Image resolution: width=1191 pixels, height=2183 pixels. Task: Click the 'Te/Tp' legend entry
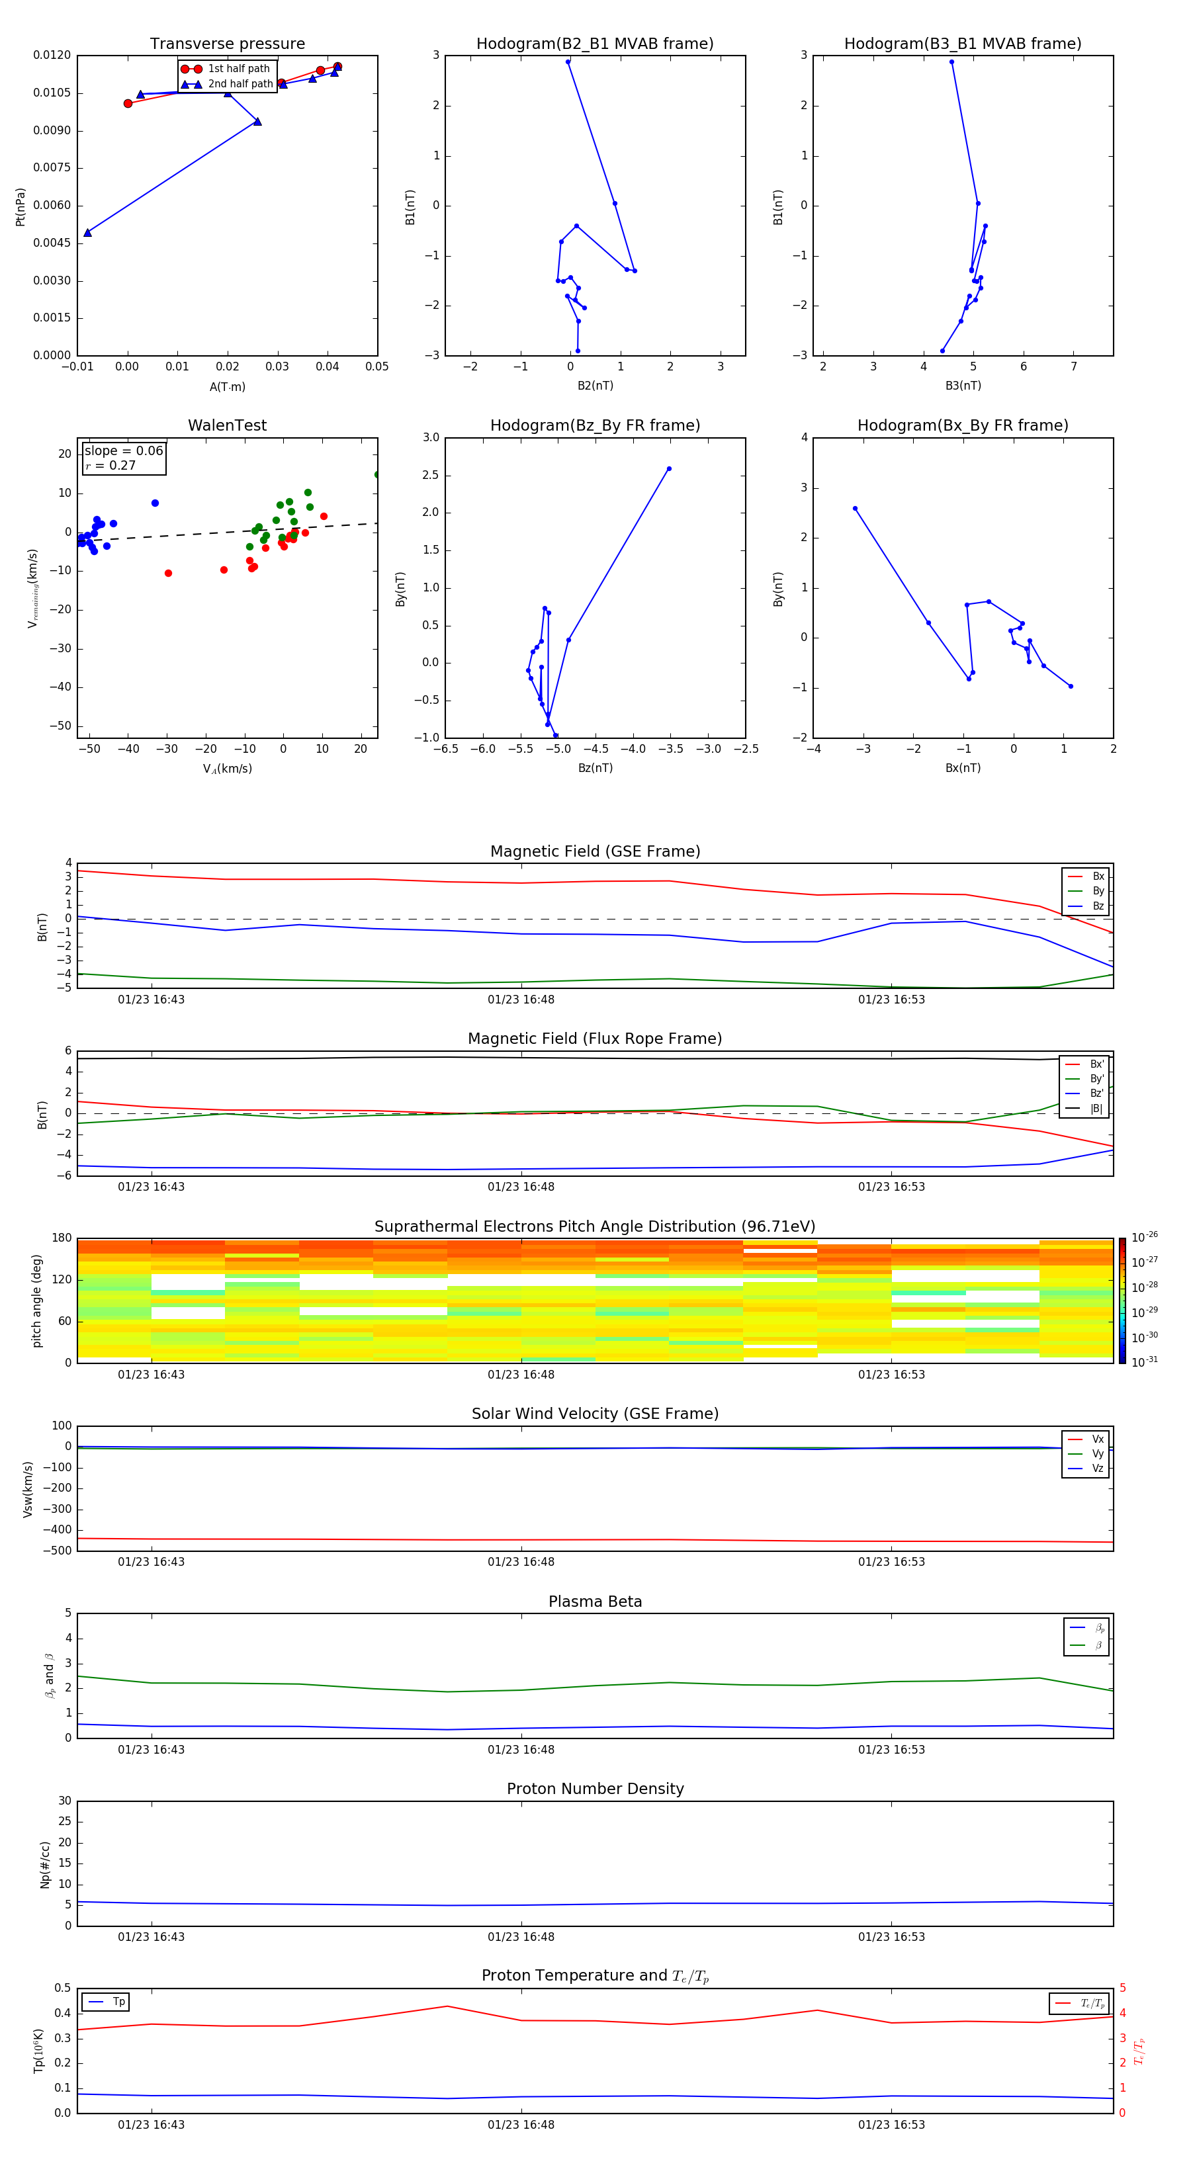[x=1080, y=2003]
